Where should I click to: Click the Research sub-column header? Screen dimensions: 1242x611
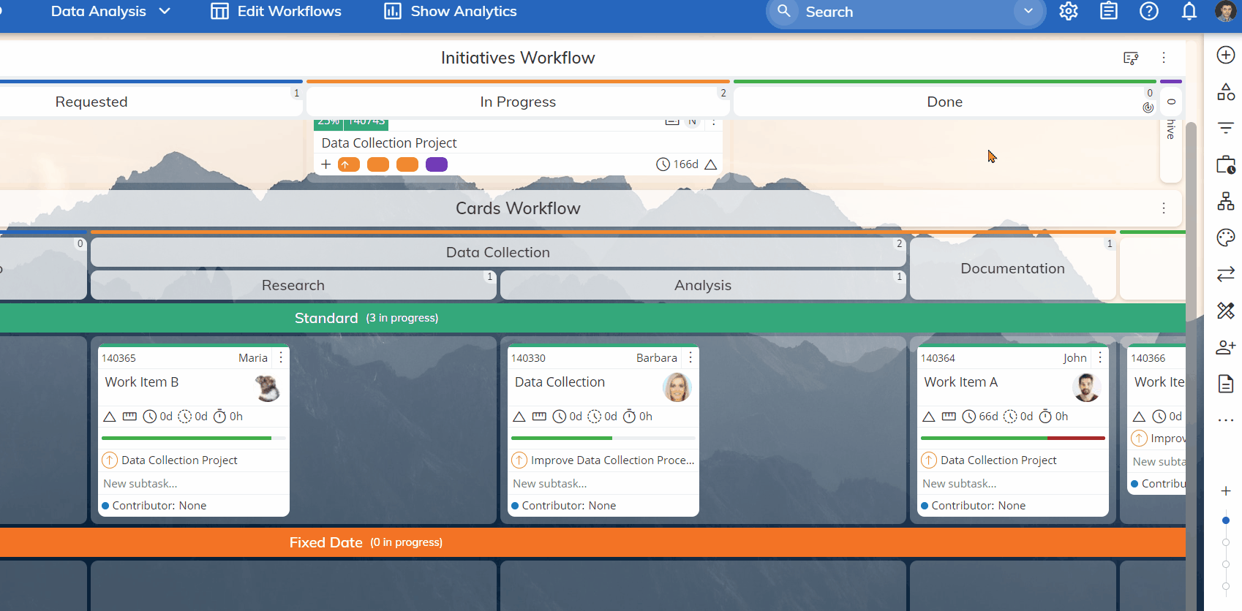(x=293, y=285)
